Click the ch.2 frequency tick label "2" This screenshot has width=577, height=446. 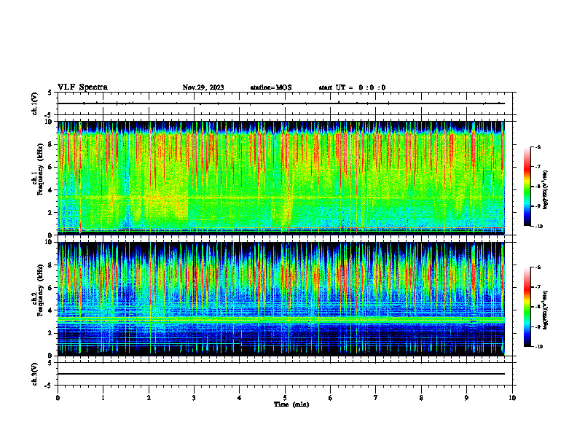[x=50, y=333]
